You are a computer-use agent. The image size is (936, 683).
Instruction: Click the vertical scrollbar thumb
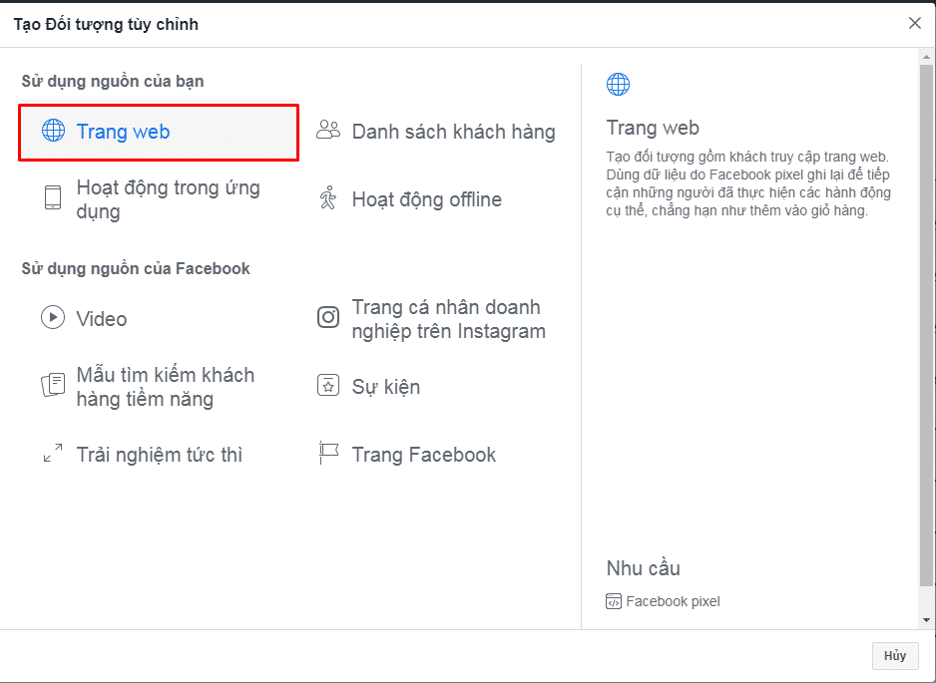(926, 326)
